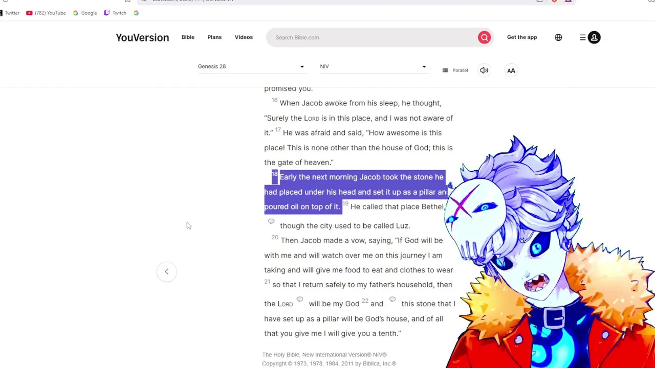Open the AA font settings icon
The height and width of the screenshot is (368, 655).
pos(511,71)
